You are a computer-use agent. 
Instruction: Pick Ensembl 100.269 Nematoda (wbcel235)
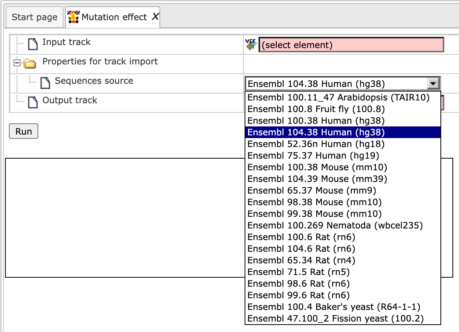pyautogui.click(x=343, y=225)
